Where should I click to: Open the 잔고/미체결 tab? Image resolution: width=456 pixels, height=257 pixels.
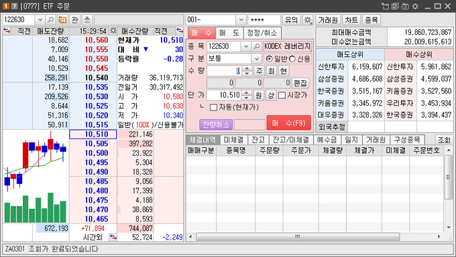[291, 140]
